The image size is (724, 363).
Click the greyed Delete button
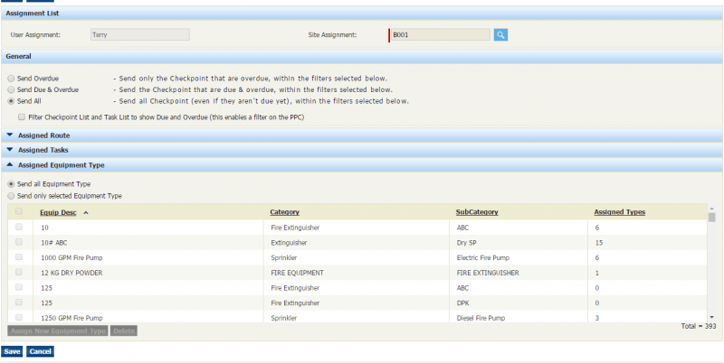click(x=123, y=330)
